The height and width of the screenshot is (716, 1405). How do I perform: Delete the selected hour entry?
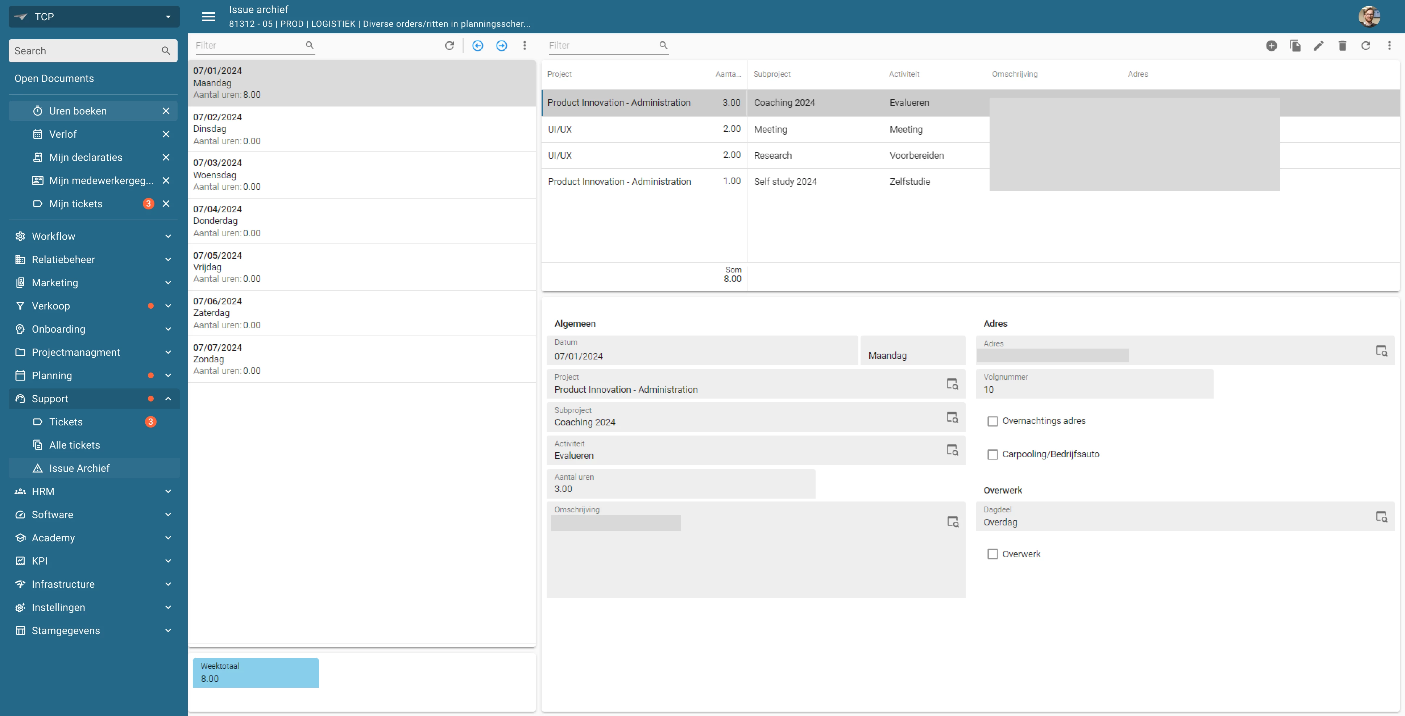coord(1342,45)
